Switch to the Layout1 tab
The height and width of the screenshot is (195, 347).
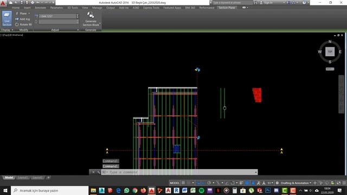pos(23,178)
